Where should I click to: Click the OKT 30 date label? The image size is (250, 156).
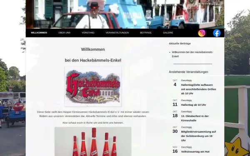pyautogui.click(x=175, y=130)
